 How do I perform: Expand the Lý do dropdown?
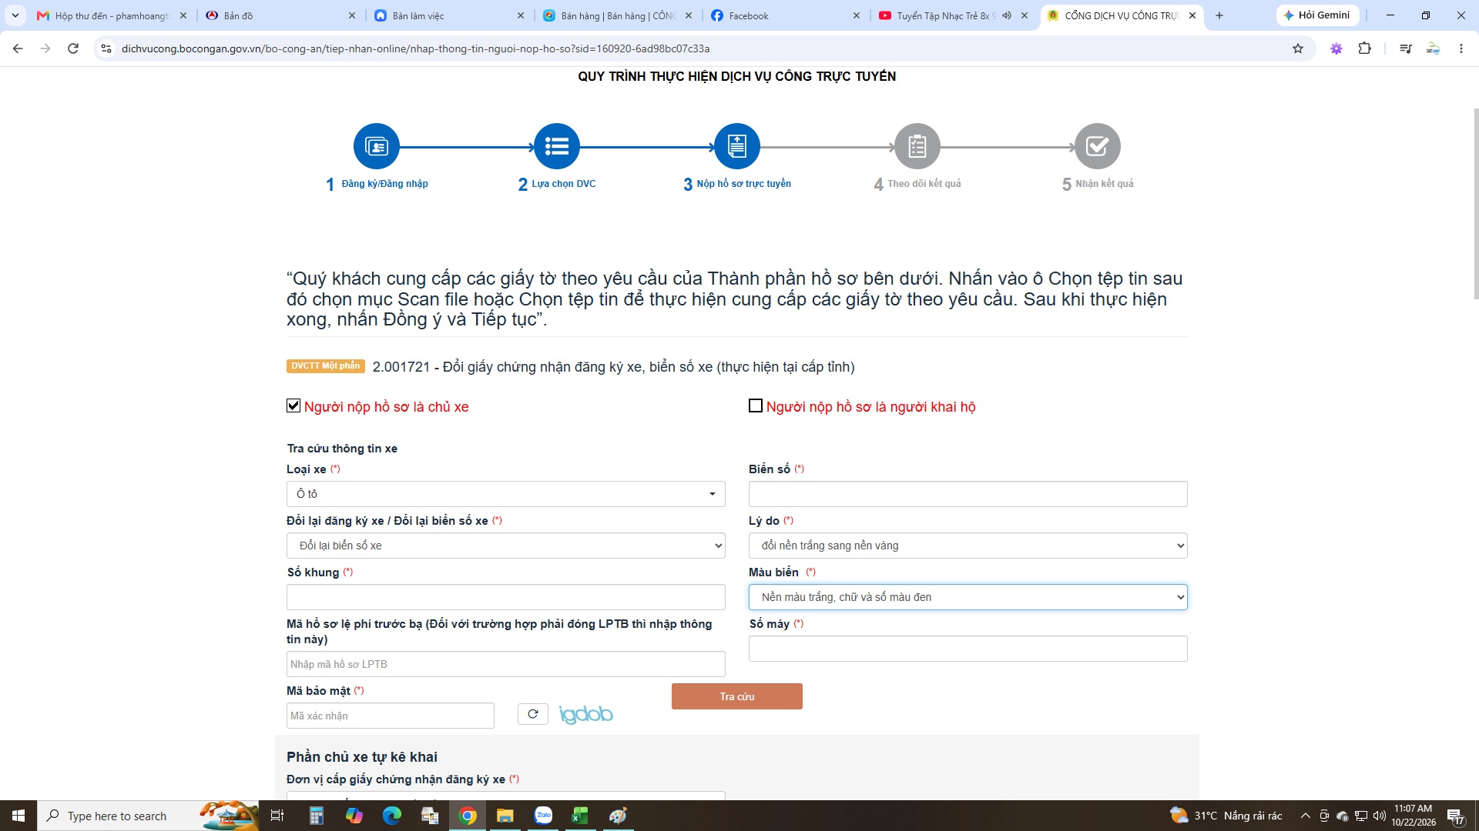[x=968, y=546]
